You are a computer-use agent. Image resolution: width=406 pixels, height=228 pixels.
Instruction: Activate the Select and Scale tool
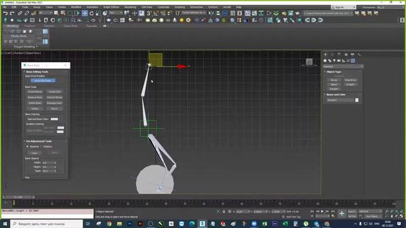point(98,13)
